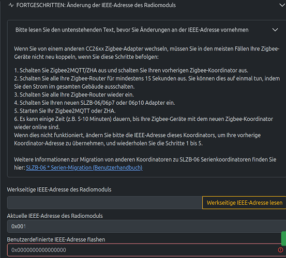Click the Aktuelle IEEE-Adresse field showing 0x001
The width and height of the screenshot is (286, 258).
146,227
